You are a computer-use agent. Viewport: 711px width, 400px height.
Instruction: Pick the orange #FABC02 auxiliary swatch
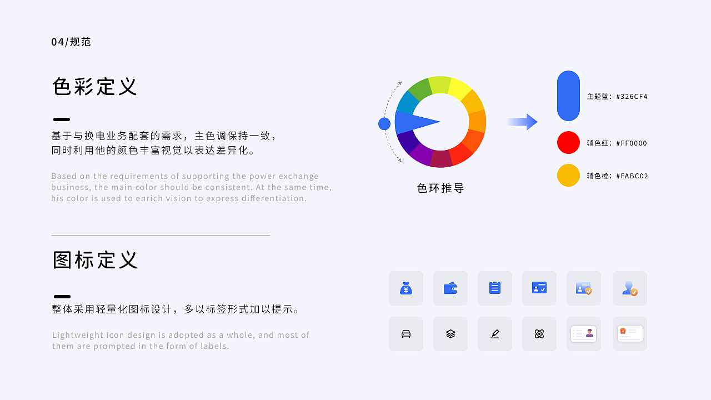(x=568, y=176)
